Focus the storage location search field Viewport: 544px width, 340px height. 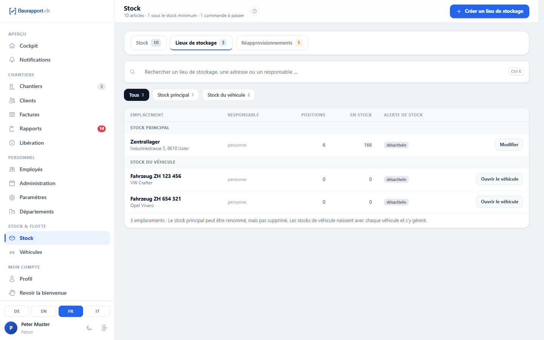(326, 72)
